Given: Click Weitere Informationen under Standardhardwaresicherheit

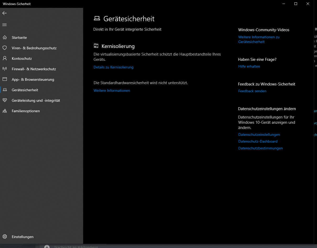Looking at the screenshot, I should click(x=112, y=91).
